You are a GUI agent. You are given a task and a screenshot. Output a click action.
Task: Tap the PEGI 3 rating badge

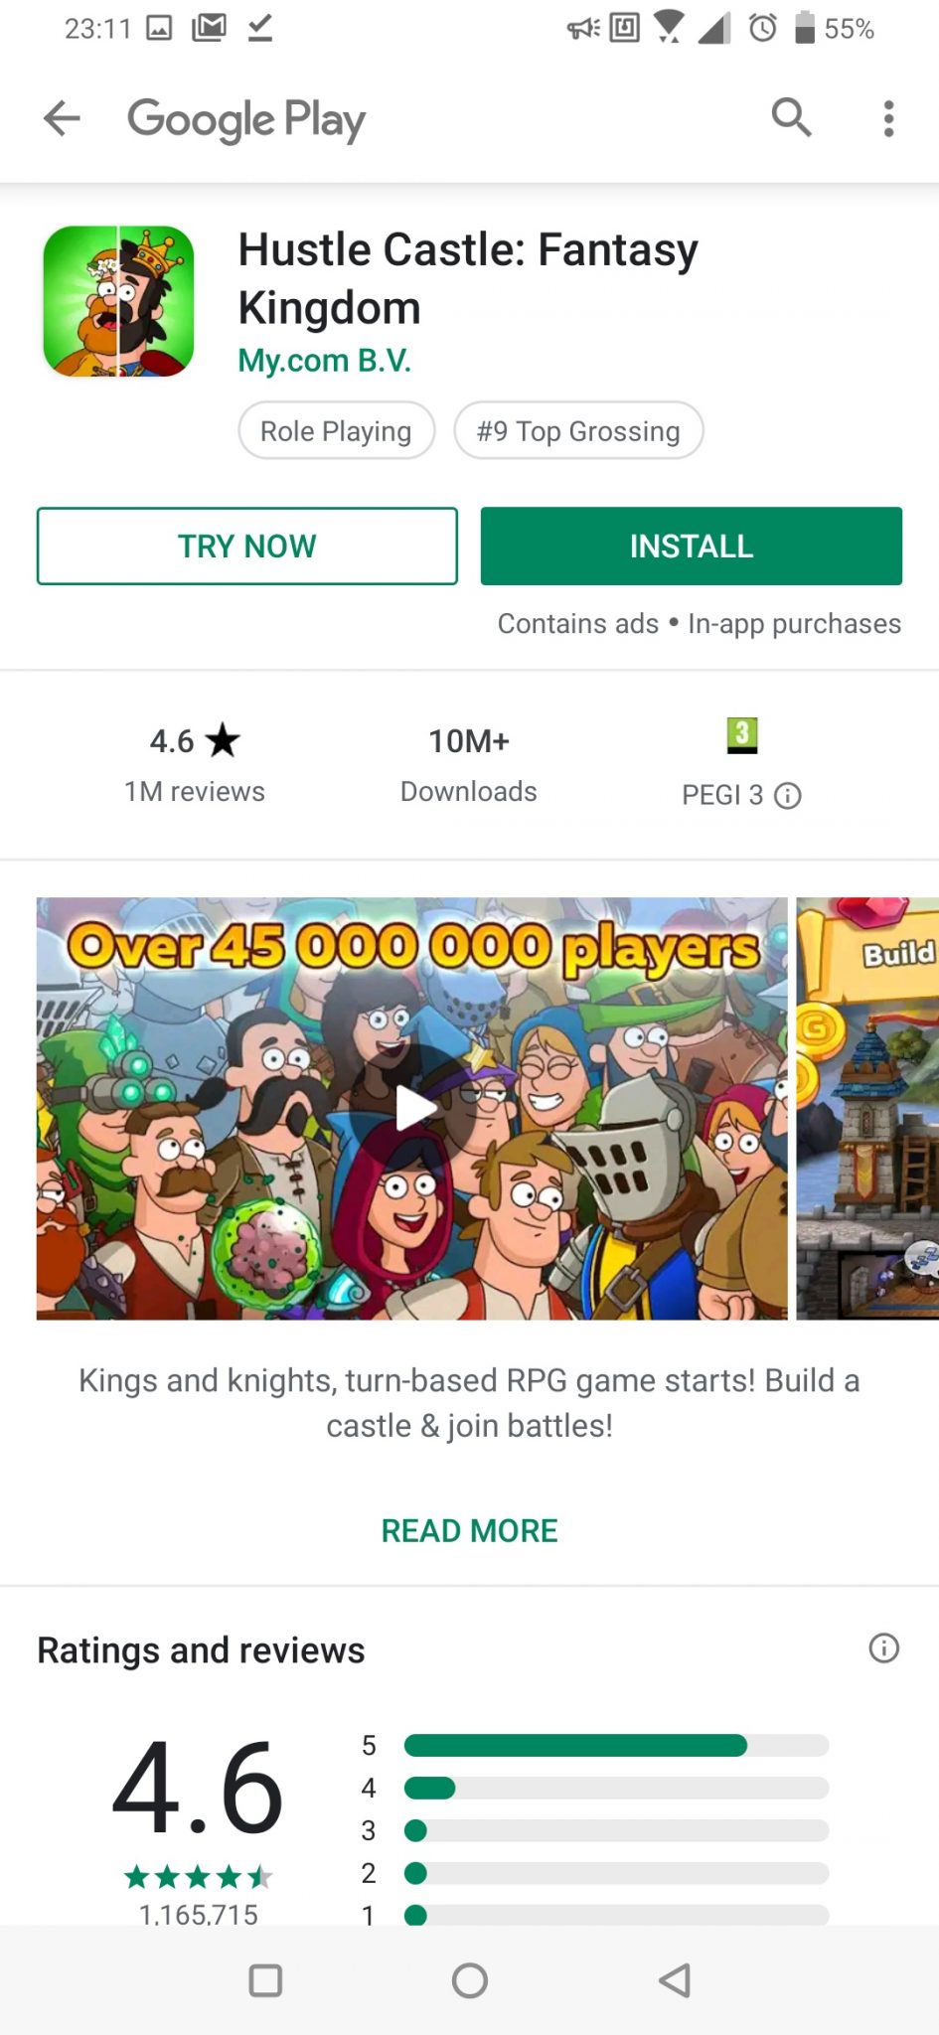741,735
